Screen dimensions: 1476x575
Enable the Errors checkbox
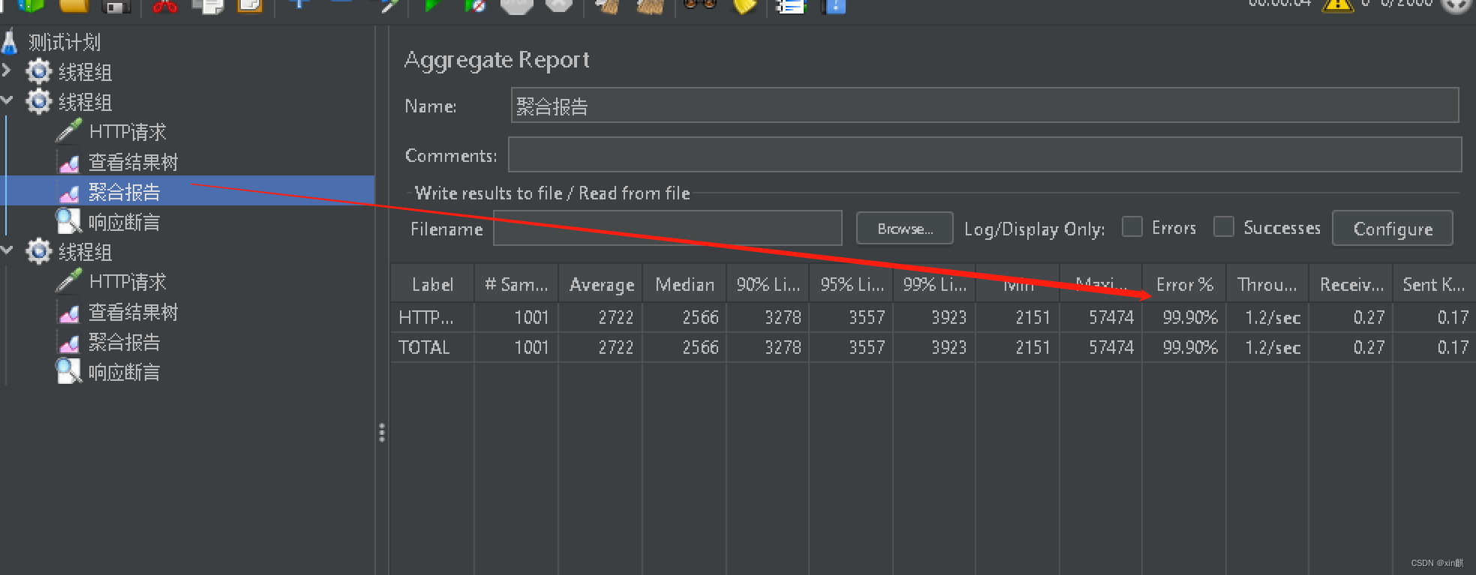[x=1132, y=226]
